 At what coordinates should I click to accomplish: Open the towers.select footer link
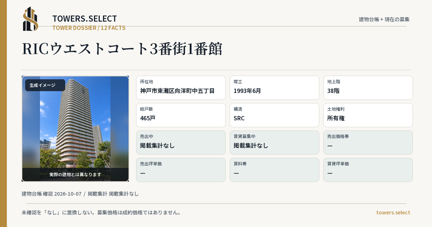click(393, 213)
